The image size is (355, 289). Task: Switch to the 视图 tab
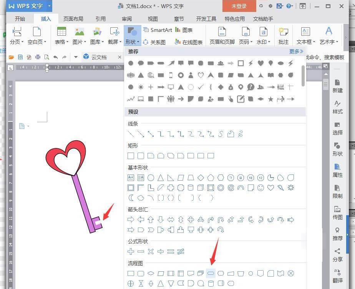click(153, 19)
